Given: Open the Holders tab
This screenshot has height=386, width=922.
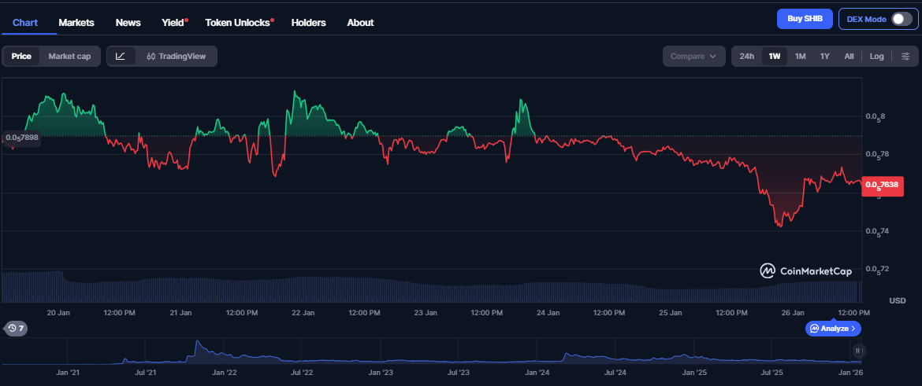Looking at the screenshot, I should [308, 22].
